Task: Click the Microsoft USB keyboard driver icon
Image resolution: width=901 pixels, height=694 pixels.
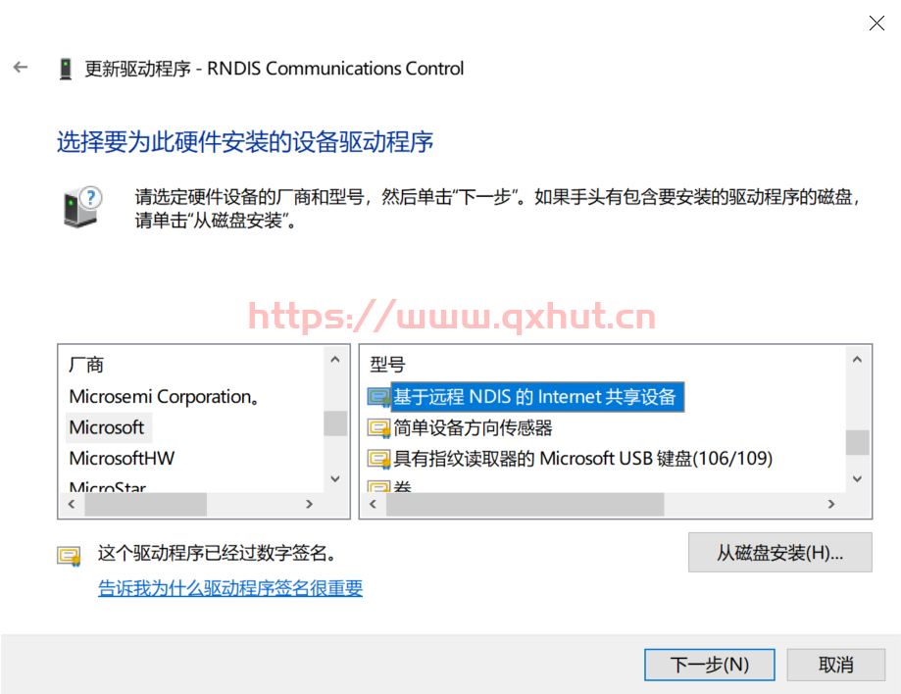Action: (x=378, y=459)
